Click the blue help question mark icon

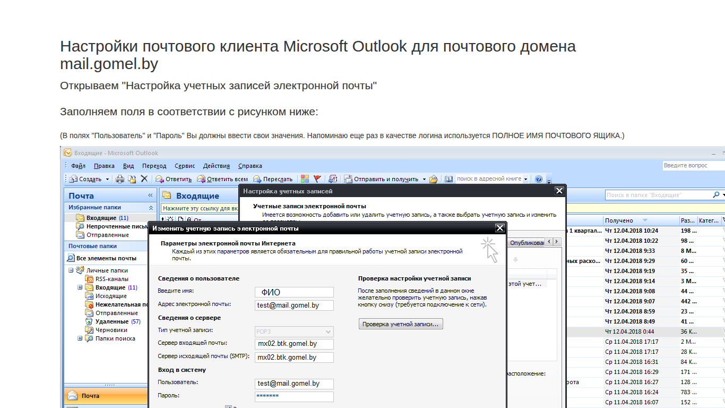pyautogui.click(x=539, y=179)
